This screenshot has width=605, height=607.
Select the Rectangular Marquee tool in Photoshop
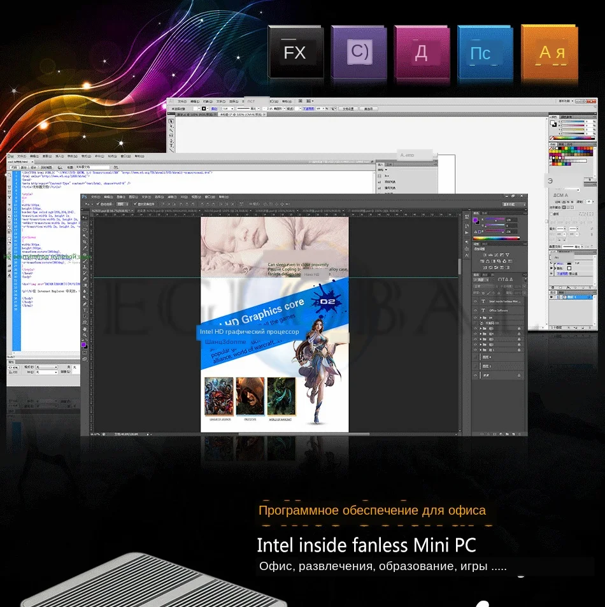coord(85,224)
